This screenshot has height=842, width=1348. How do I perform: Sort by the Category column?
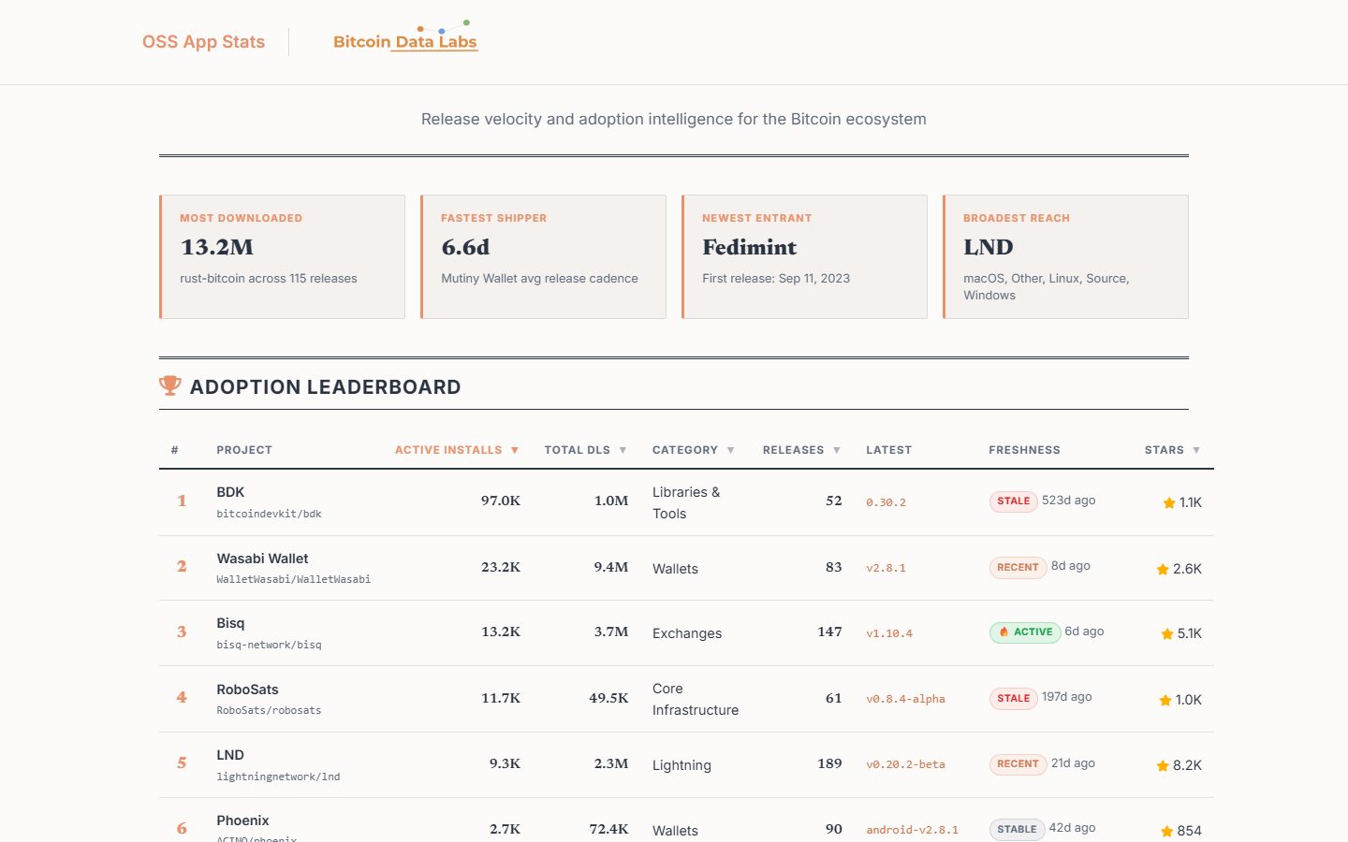pos(693,450)
